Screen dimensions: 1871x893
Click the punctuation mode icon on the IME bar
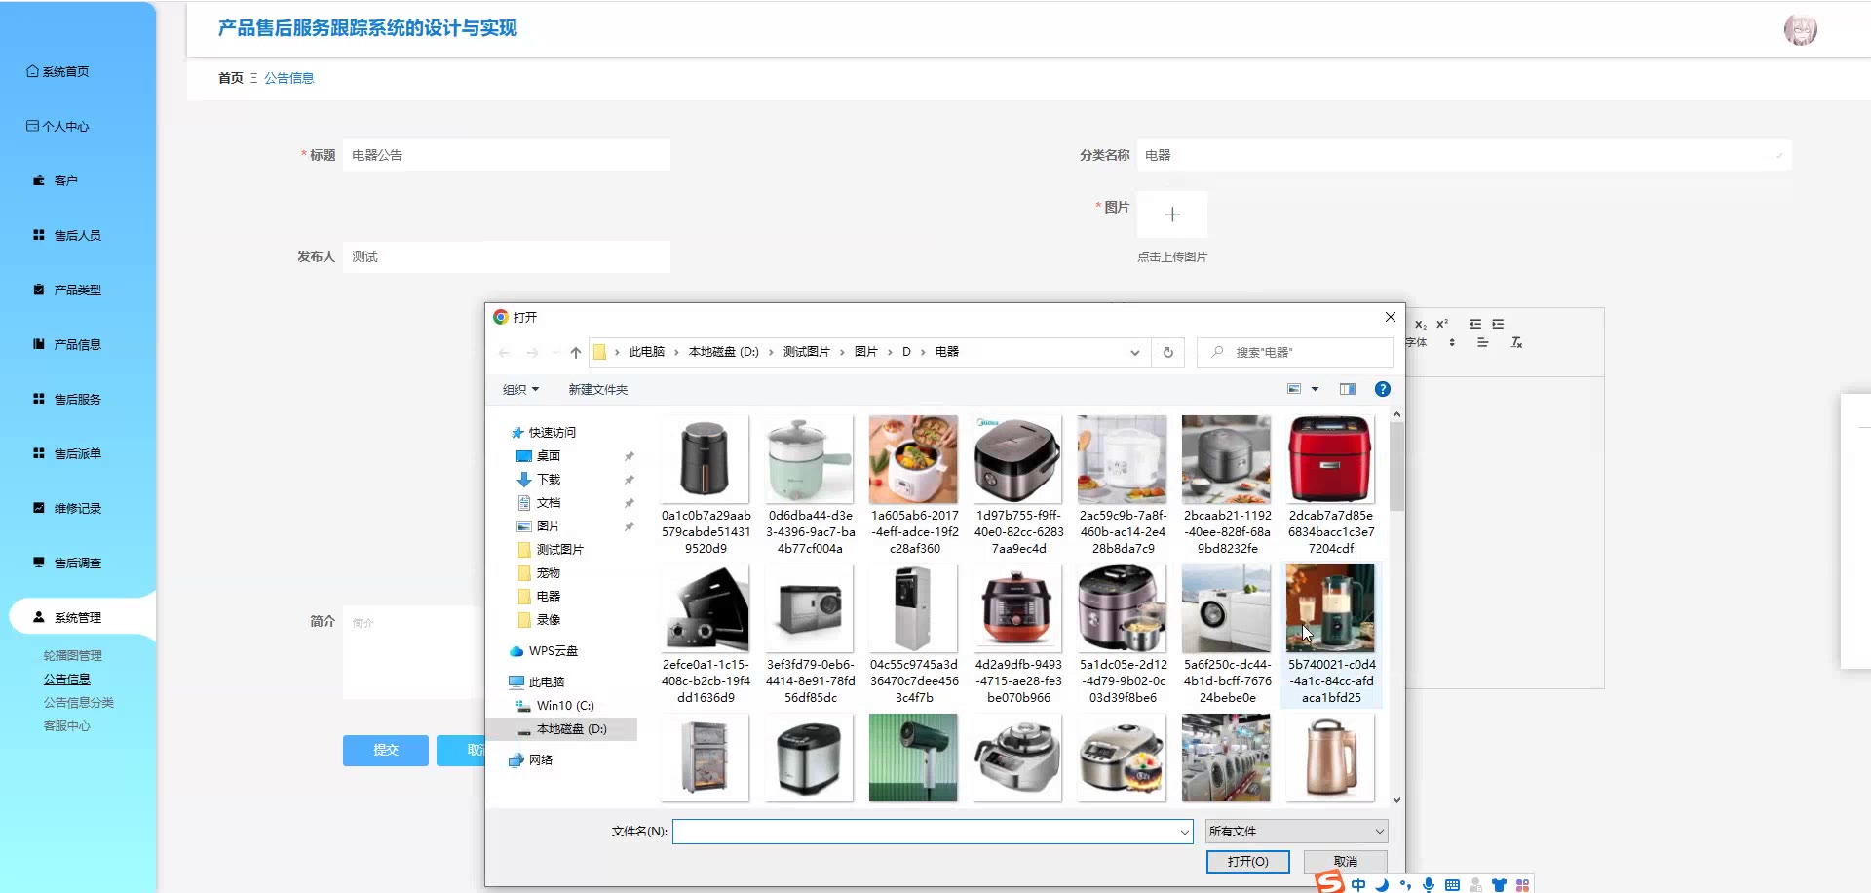(x=1405, y=885)
